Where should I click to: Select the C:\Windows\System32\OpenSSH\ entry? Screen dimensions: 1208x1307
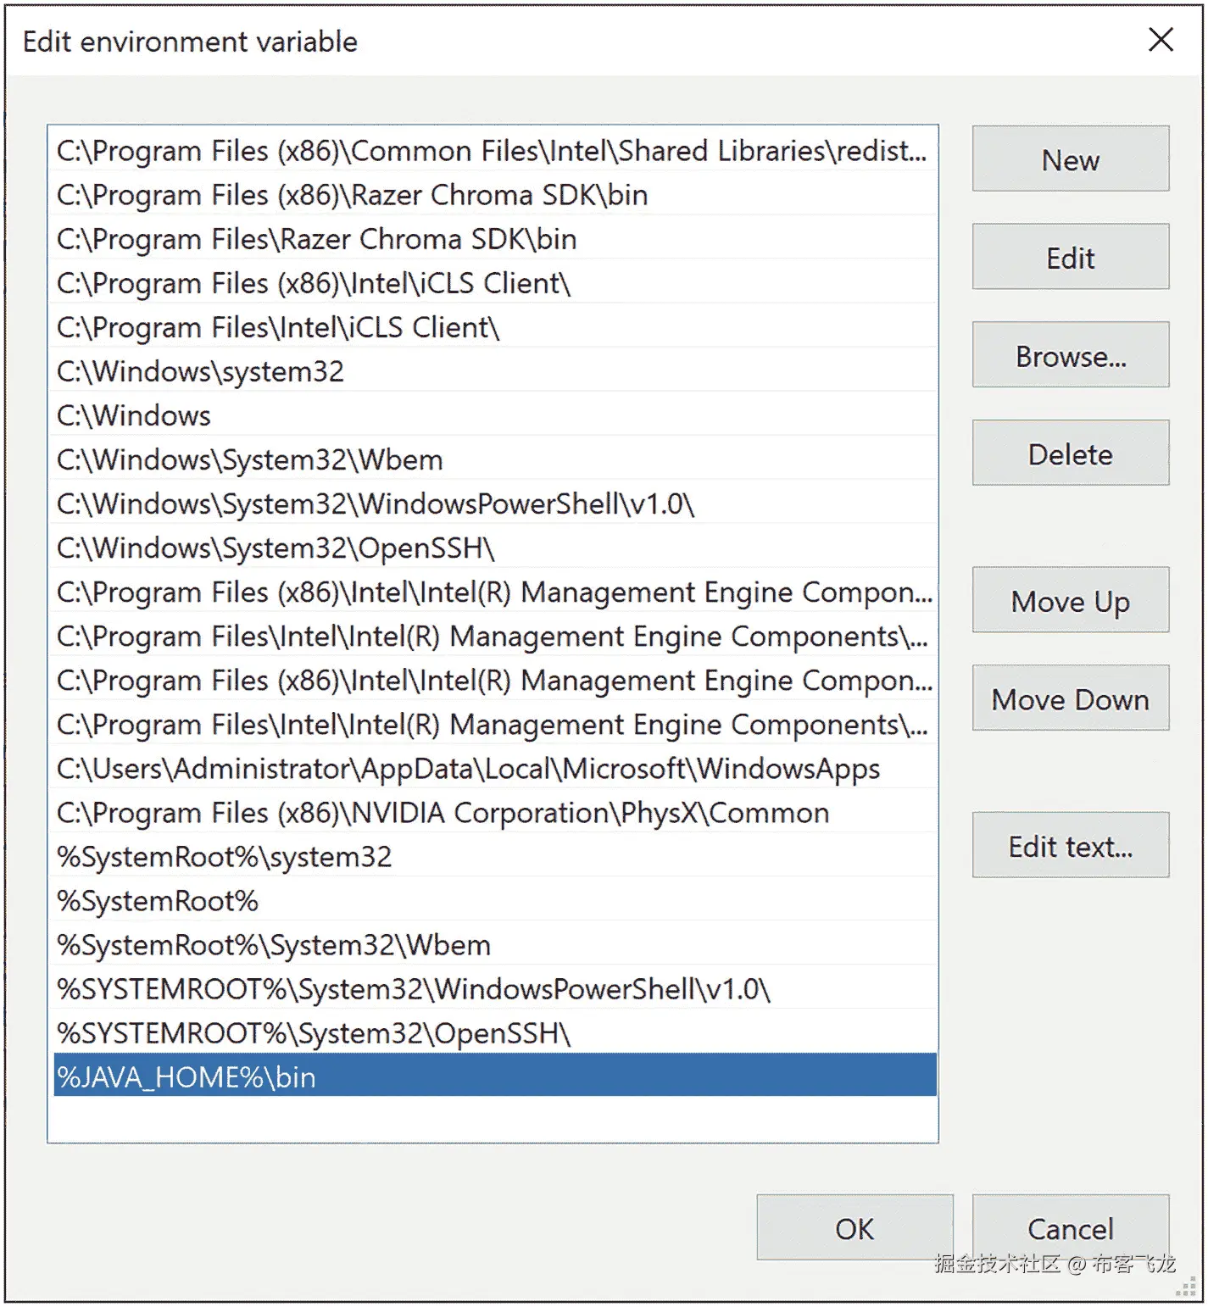pos(495,548)
